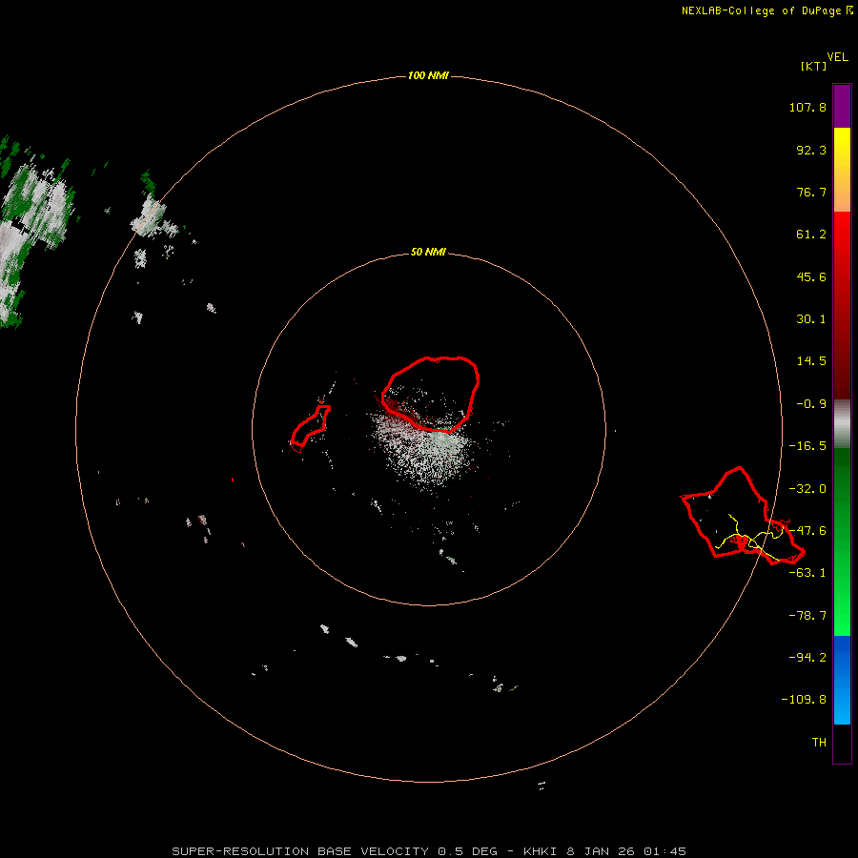Screen dimensions: 858x858
Task: Click the 76.7 velocity scale value
Action: [811, 192]
